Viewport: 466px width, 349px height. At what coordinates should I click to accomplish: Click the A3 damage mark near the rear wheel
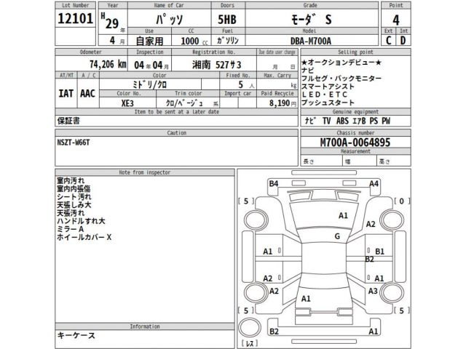[x=373, y=291]
